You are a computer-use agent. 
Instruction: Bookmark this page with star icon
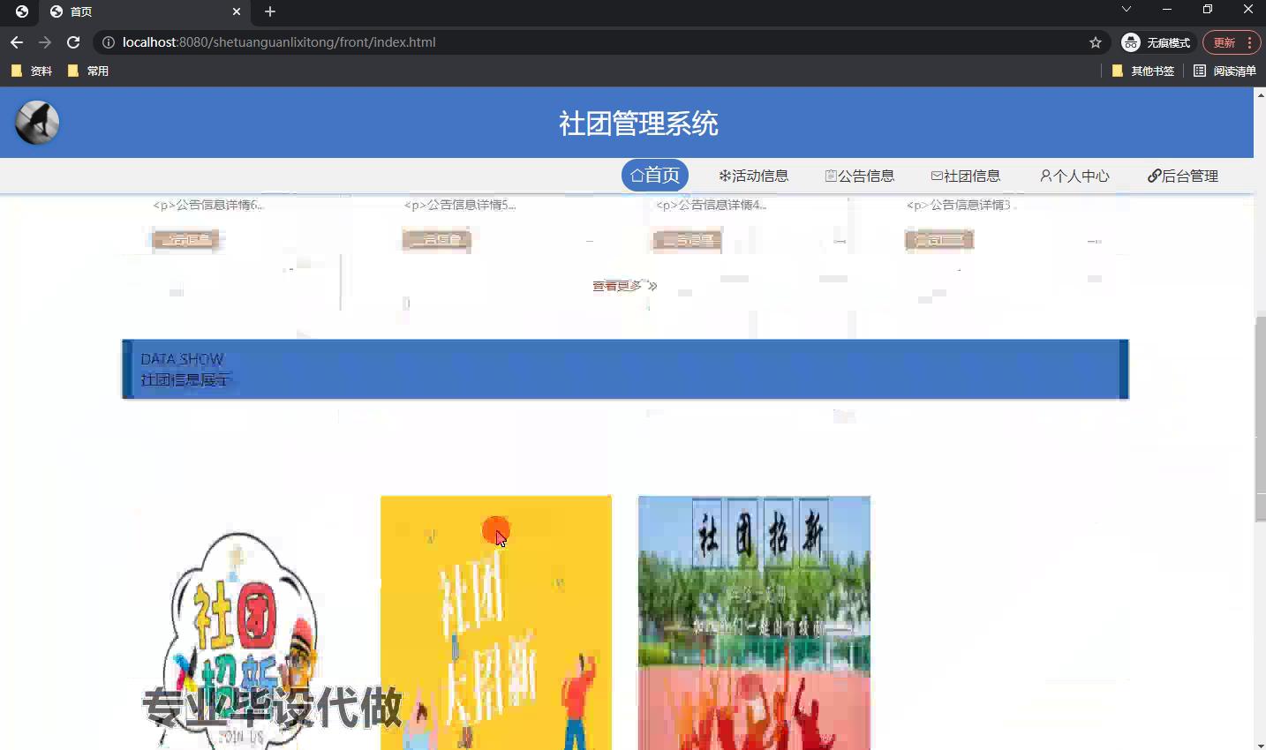pyautogui.click(x=1096, y=42)
